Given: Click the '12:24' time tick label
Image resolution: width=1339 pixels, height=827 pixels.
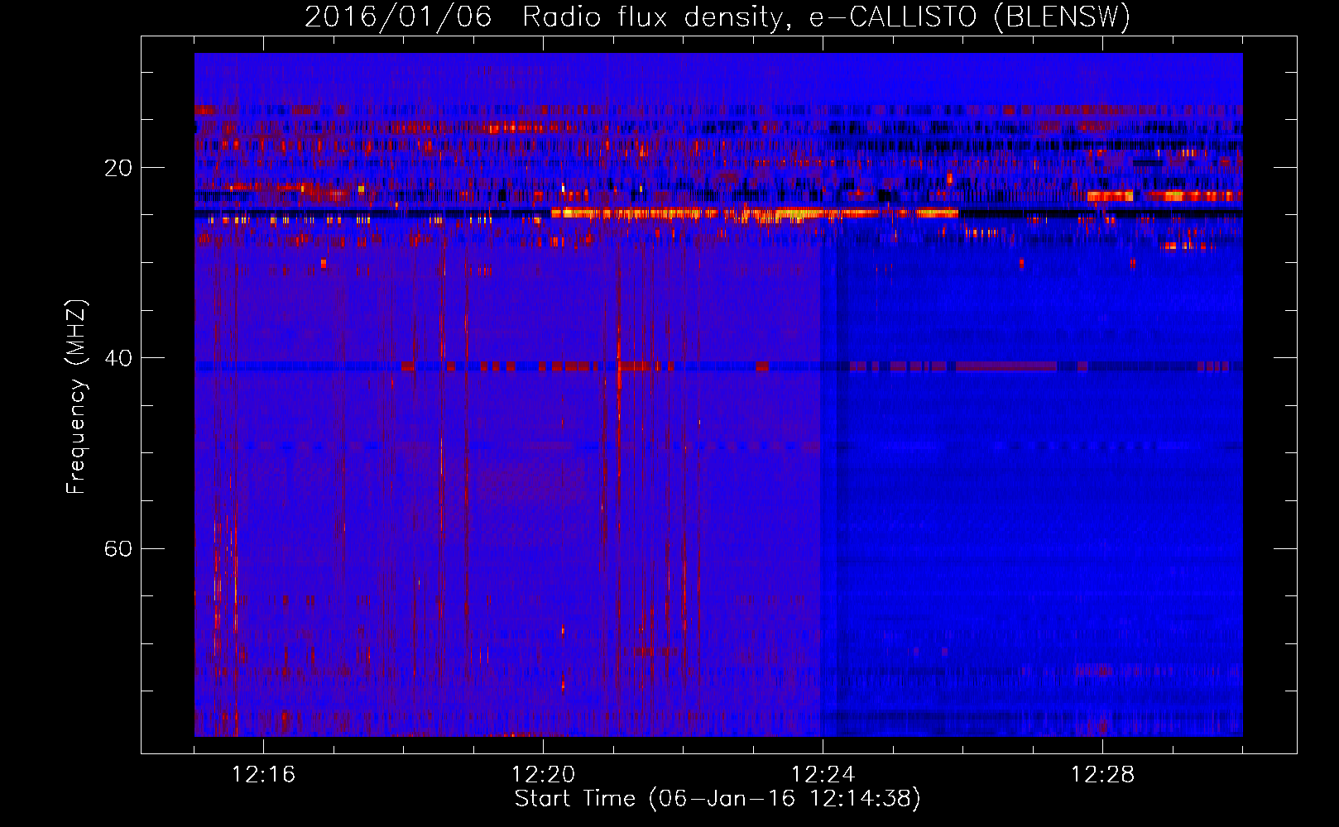Looking at the screenshot, I should point(823,775).
